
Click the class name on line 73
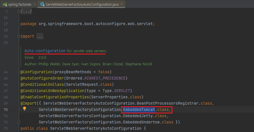95,129
